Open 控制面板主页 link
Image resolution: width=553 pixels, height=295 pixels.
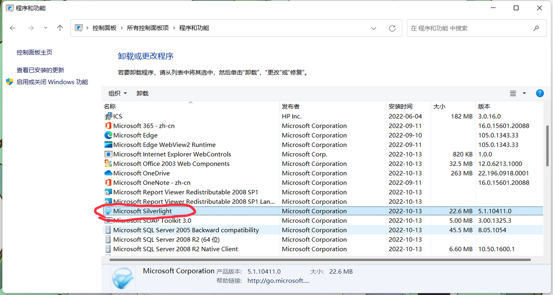click(x=34, y=52)
